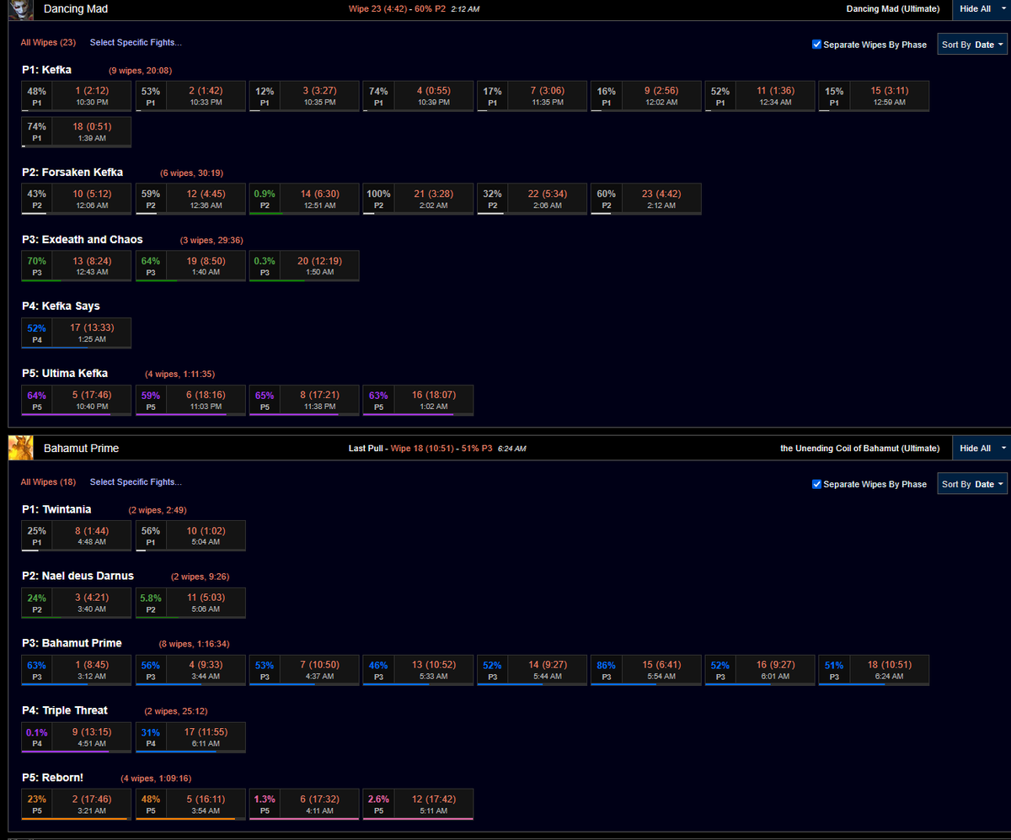Open Kefka wipe 11 (1:36) entry
1011x840 pixels.
(760, 96)
